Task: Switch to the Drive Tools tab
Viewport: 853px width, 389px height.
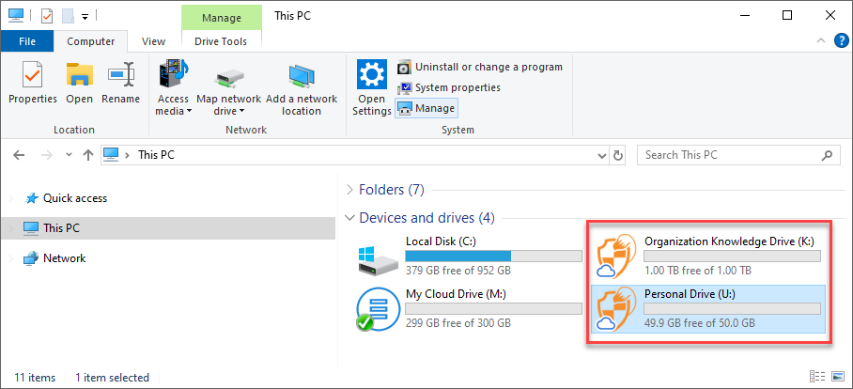Action: pos(221,41)
